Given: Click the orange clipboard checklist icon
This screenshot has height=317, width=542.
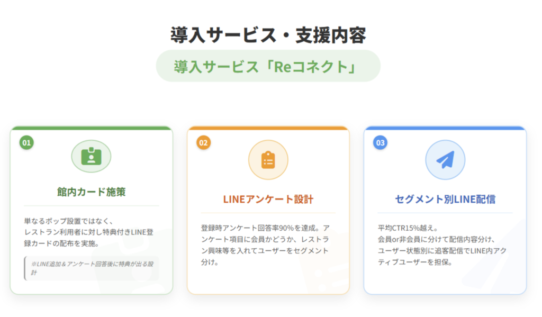Looking at the screenshot, I should 268,160.
